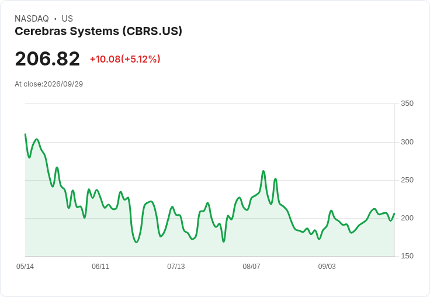
Task: Click the 350 y-axis label
Action: (407, 103)
